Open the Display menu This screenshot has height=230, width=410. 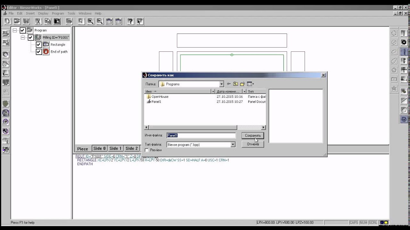[43, 13]
